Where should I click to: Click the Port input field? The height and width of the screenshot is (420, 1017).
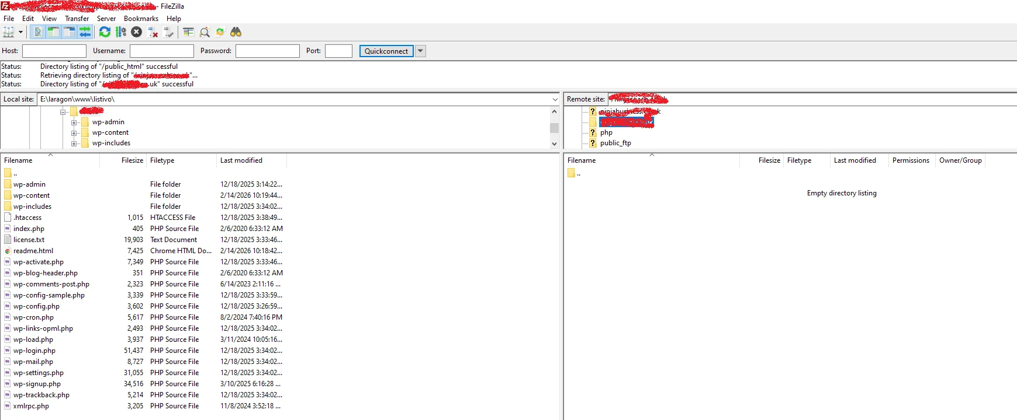[x=339, y=51]
